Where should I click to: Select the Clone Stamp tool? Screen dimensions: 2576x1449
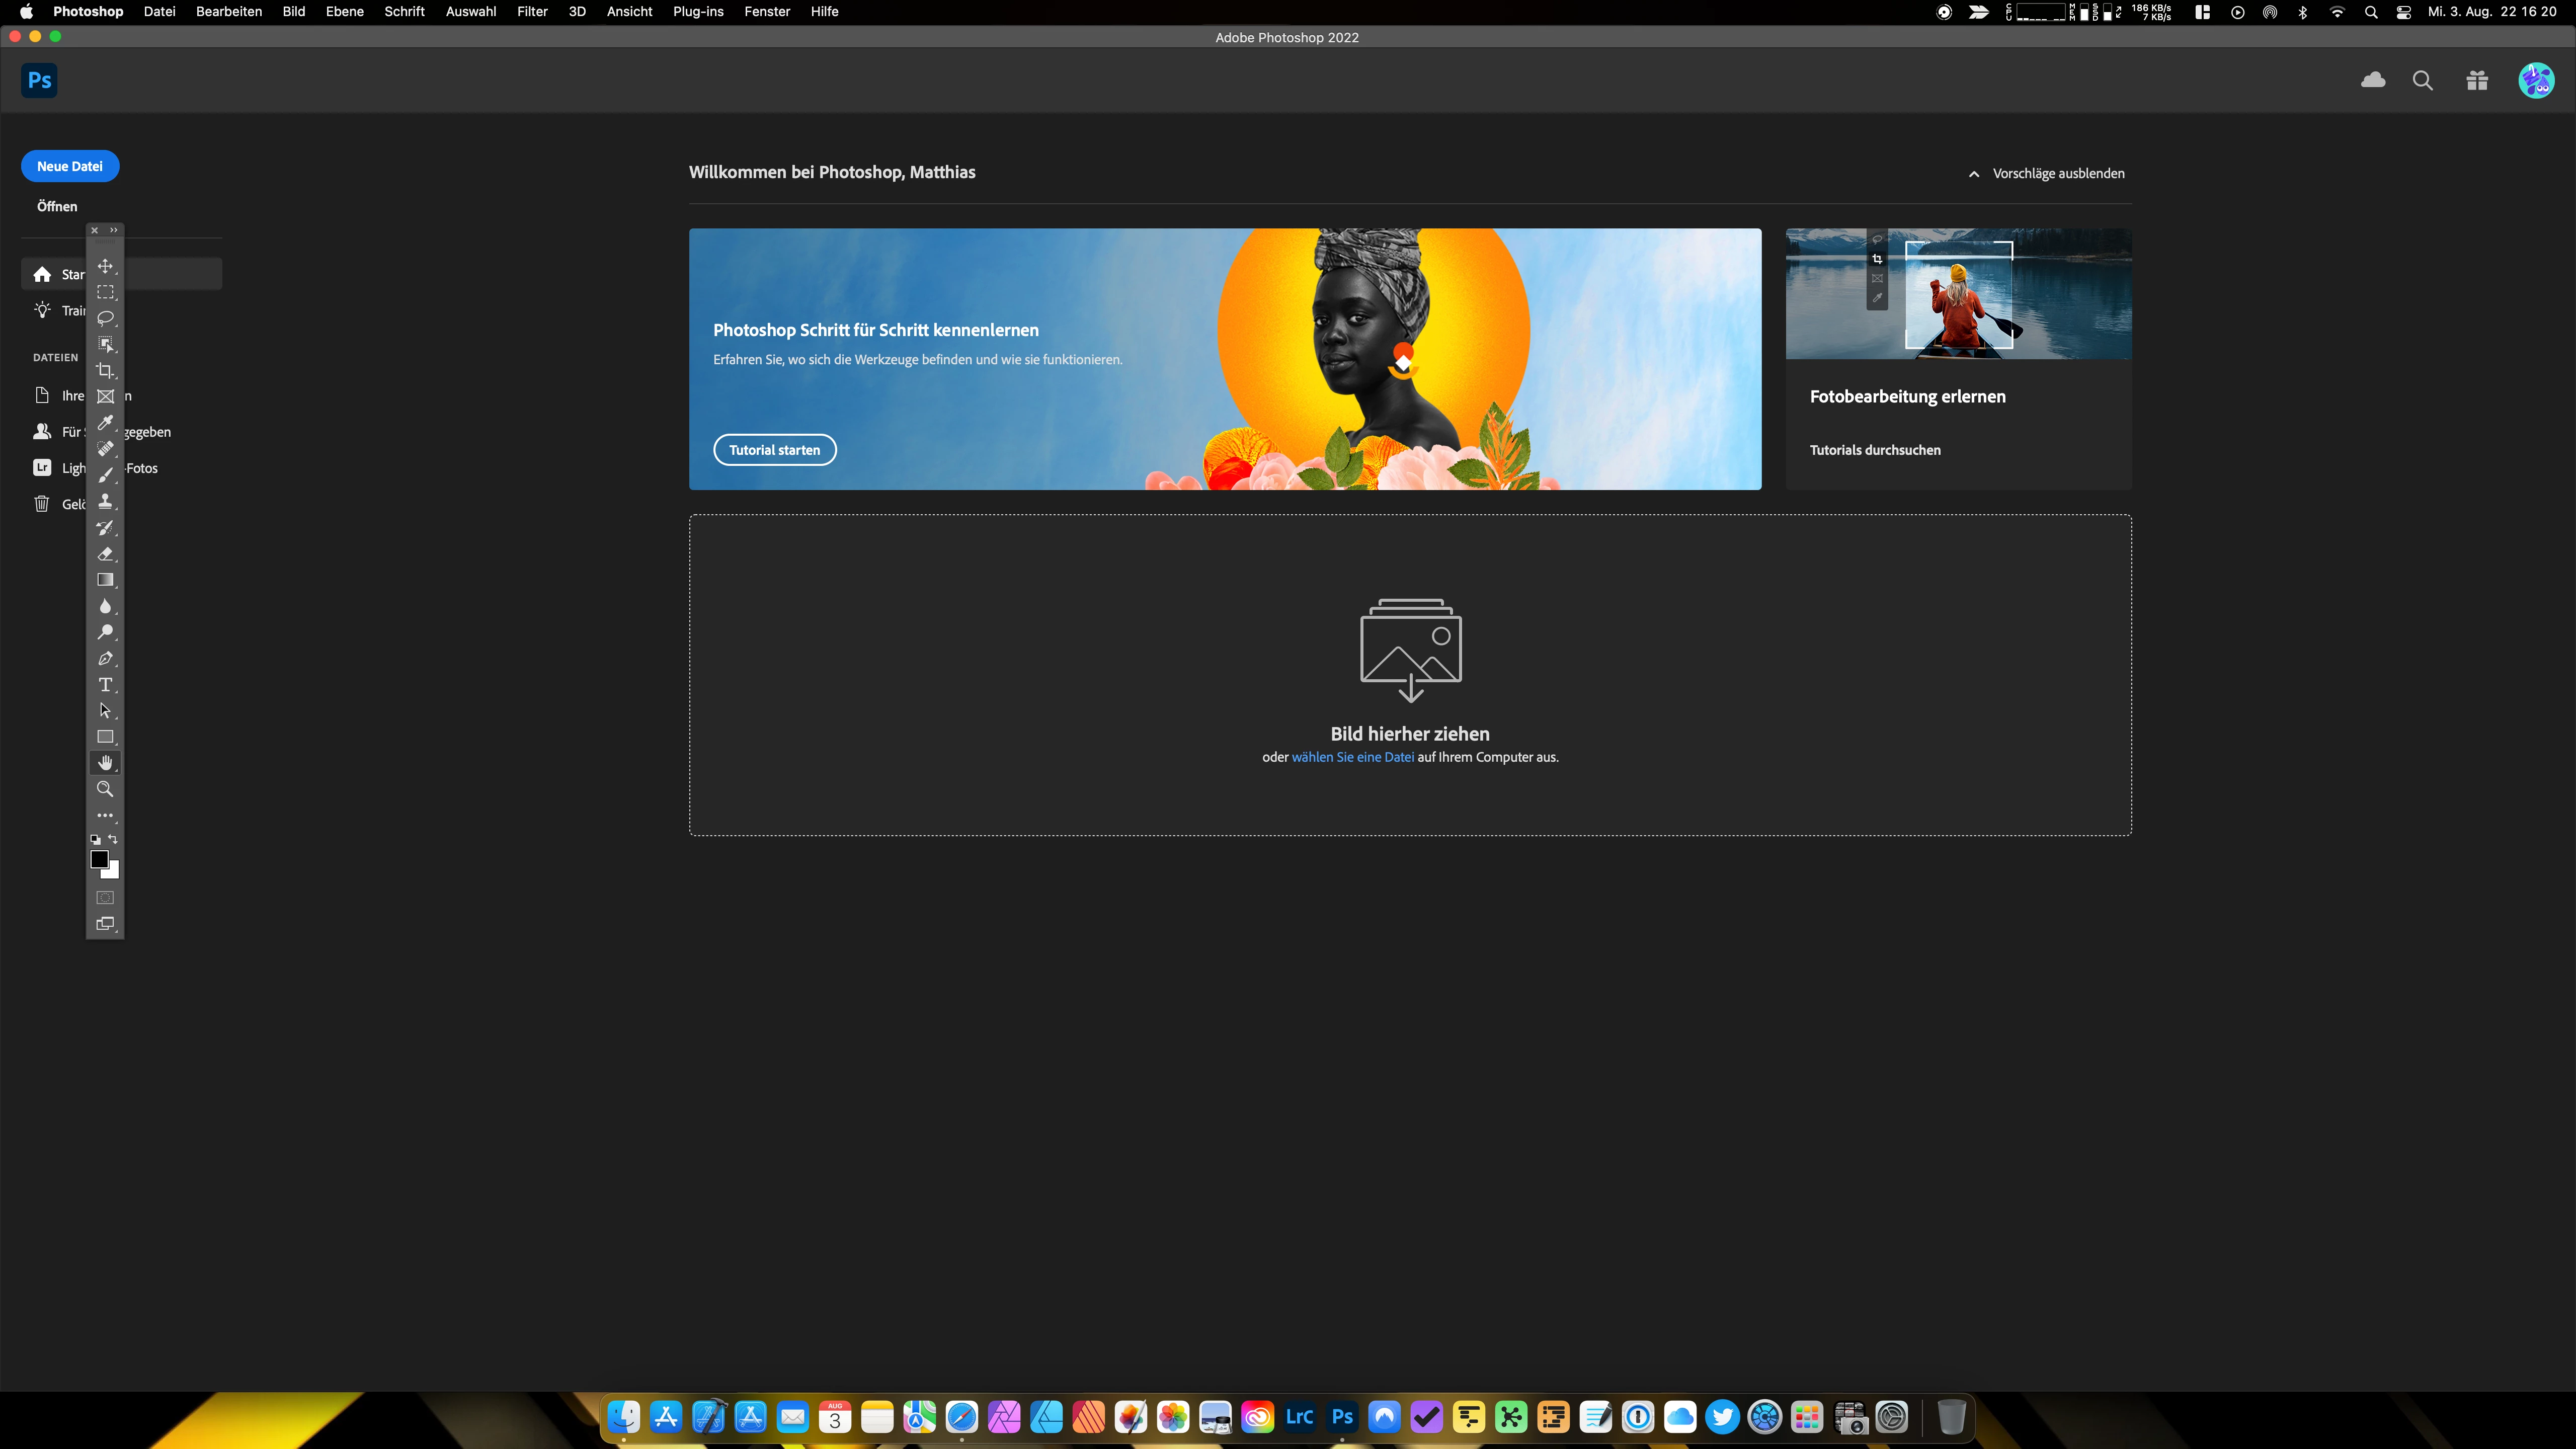coord(105,501)
